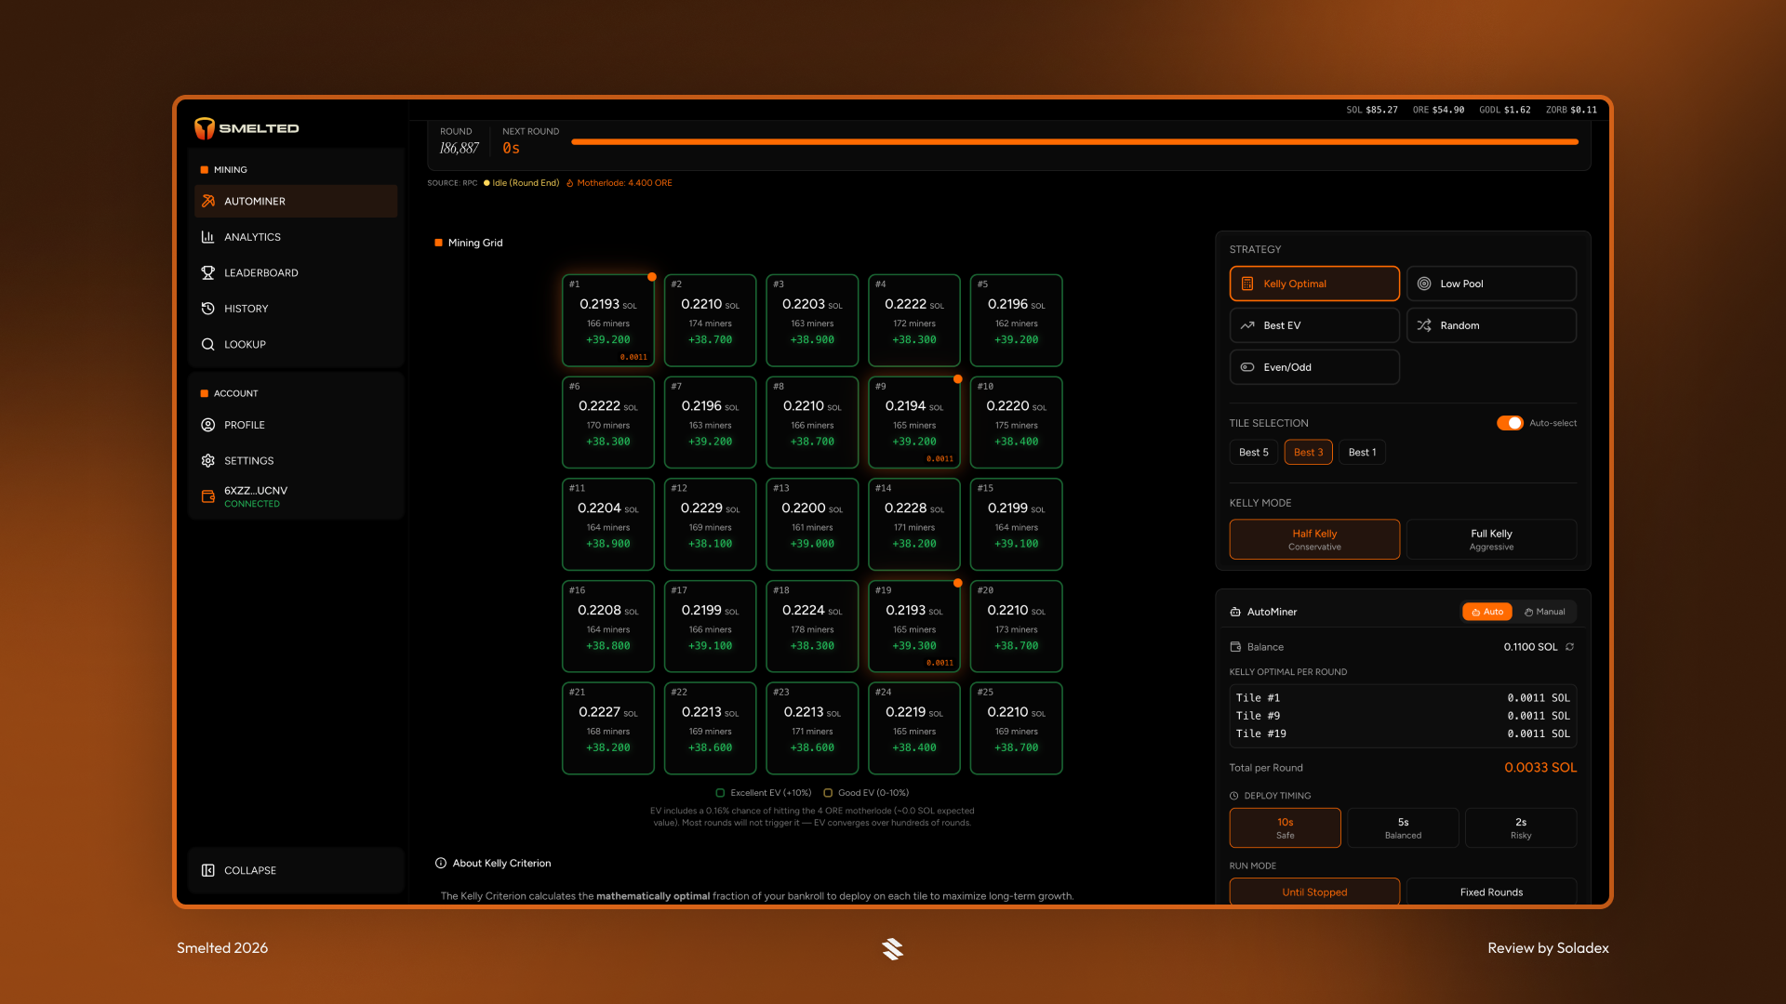Click the shuffle icon on the Random strategy
Image resolution: width=1786 pixels, height=1004 pixels.
(x=1424, y=325)
